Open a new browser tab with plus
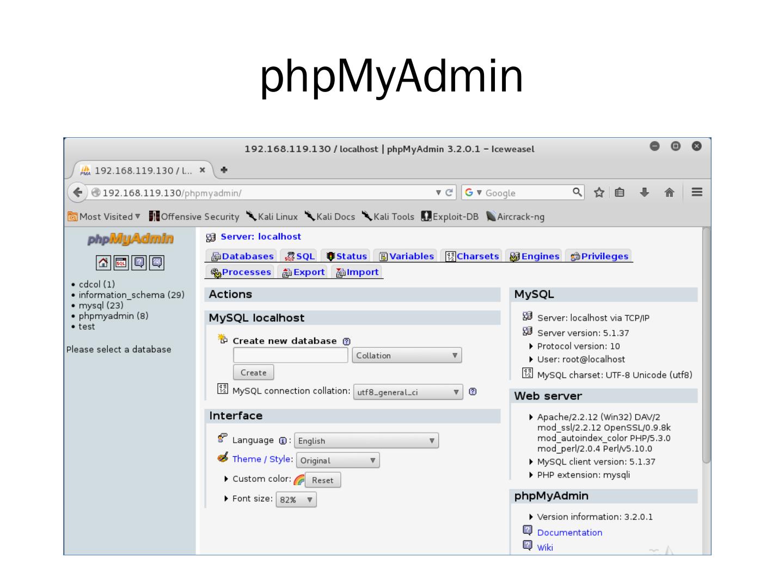The height and width of the screenshot is (588, 784). tap(224, 170)
